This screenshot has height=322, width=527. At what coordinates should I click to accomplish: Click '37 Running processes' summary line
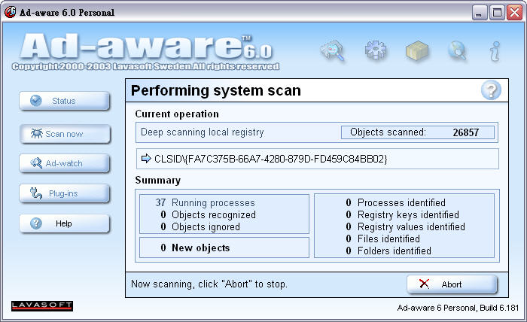point(205,202)
